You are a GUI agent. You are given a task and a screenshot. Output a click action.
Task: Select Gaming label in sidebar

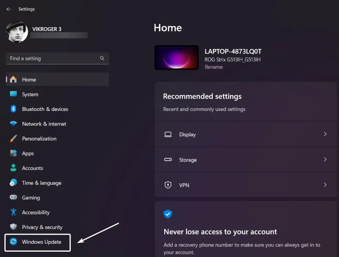[31, 198]
